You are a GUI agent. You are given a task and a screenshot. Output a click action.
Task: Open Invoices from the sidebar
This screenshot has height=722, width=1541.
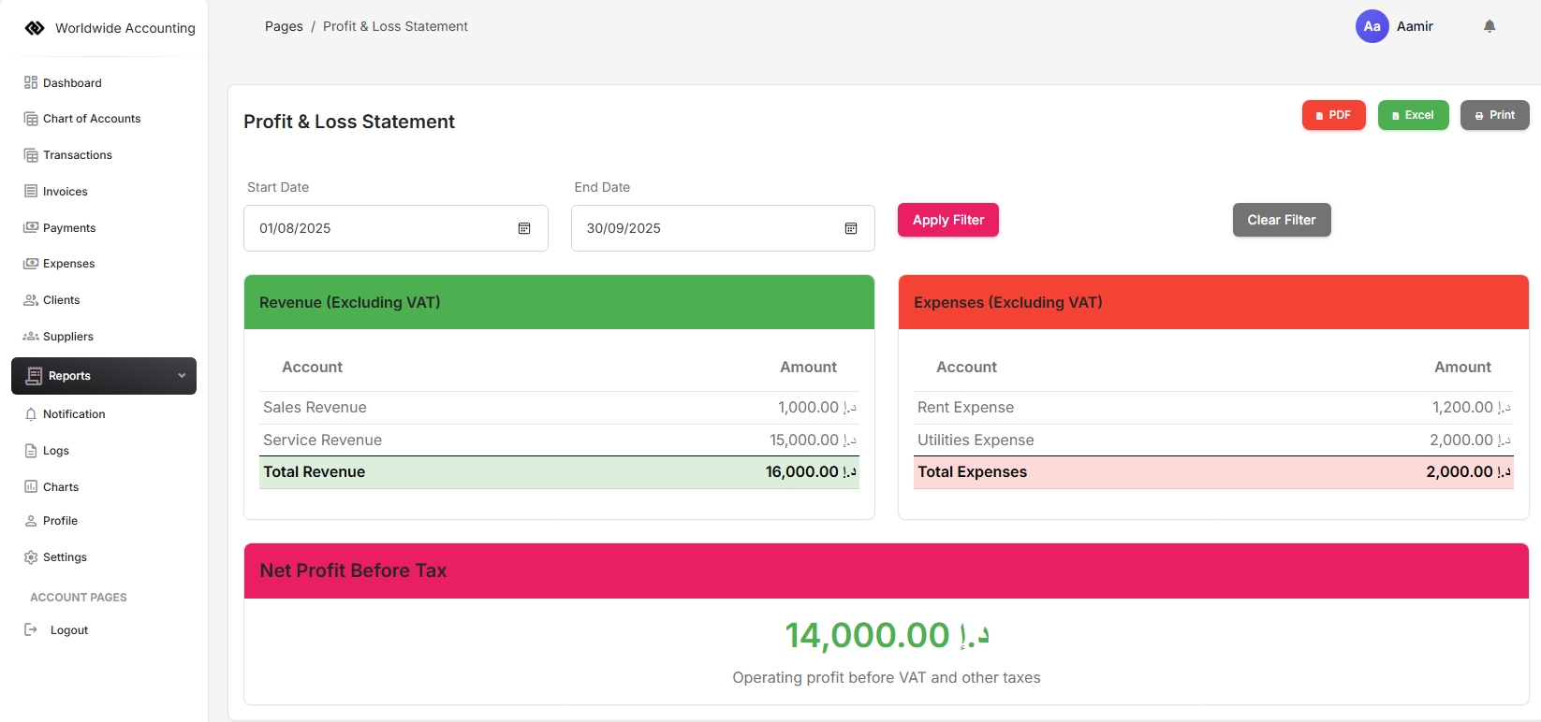(65, 192)
